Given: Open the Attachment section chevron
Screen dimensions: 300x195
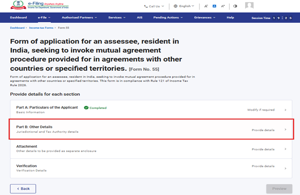Looking at the screenshot, I should tap(286, 149).
